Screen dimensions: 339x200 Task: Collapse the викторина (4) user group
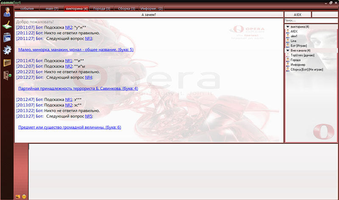click(x=287, y=27)
